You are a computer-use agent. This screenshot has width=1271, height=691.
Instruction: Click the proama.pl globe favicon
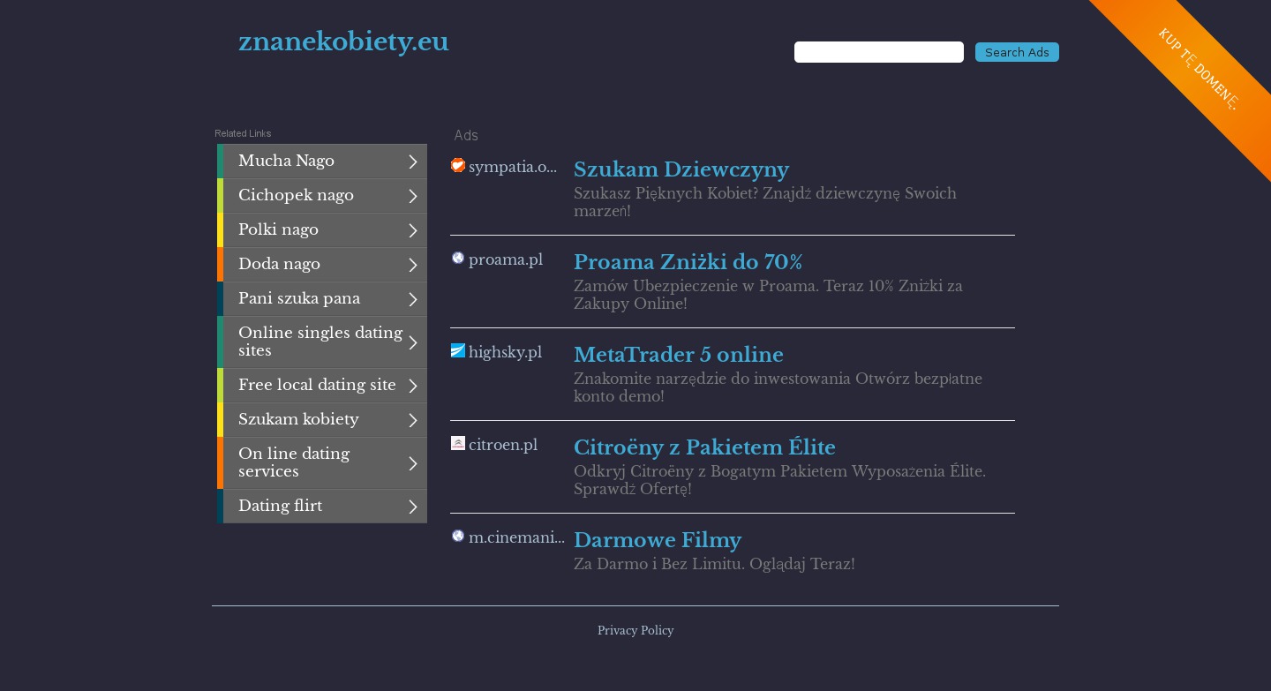click(457, 258)
